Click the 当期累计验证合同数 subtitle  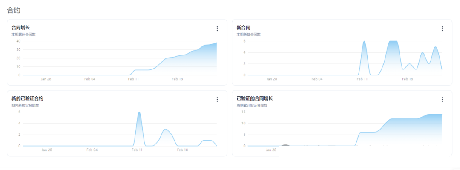click(252, 105)
